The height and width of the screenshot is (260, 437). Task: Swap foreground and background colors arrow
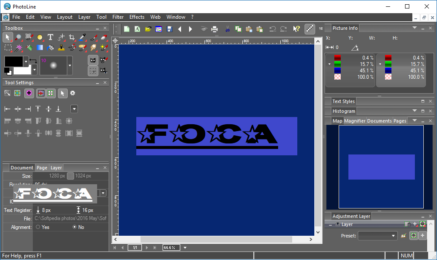pyautogui.click(x=33, y=60)
